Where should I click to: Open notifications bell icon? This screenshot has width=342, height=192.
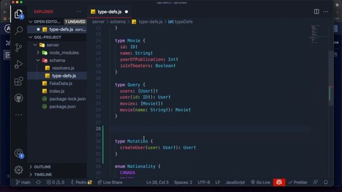tap(326, 182)
